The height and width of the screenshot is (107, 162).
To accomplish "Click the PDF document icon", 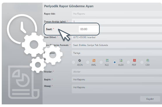I will tap(134, 60).
